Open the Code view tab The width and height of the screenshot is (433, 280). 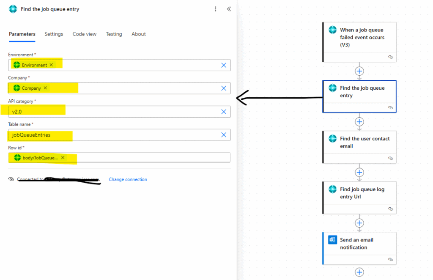(x=85, y=34)
